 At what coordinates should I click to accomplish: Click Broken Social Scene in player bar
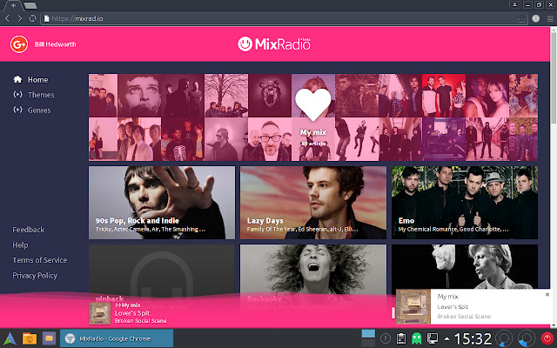pos(141,321)
